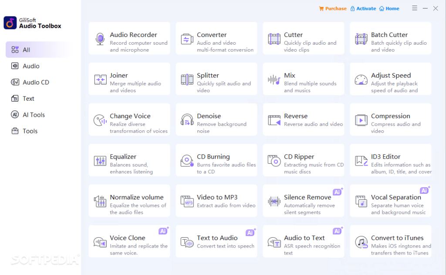Select the Denoise headphones icon

point(187,120)
